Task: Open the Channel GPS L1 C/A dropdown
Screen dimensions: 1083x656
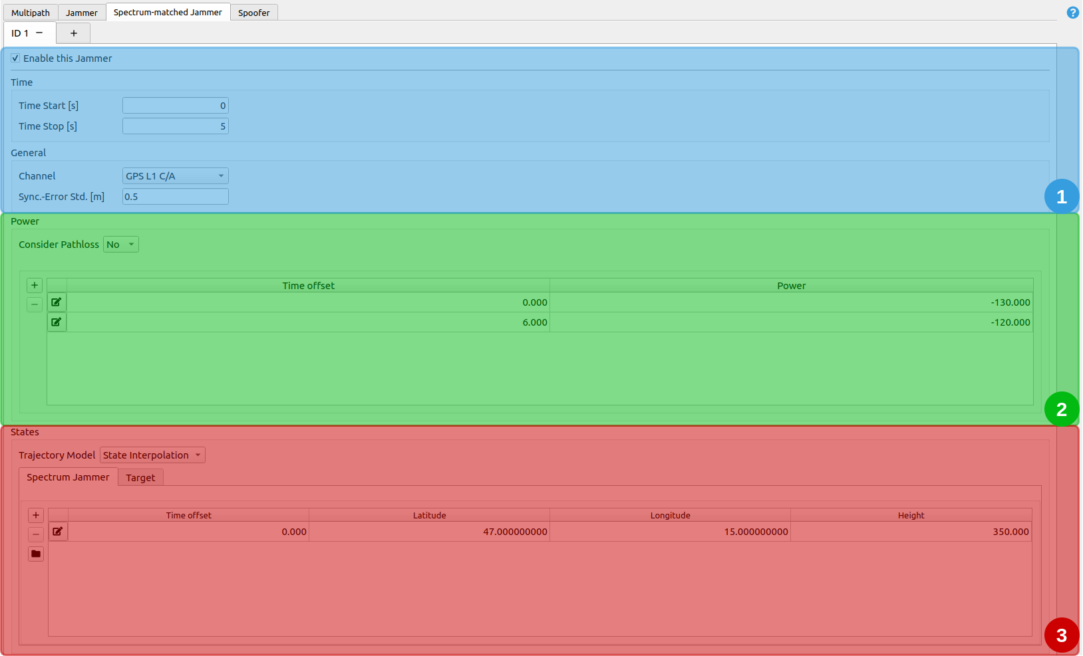Action: [x=176, y=176]
